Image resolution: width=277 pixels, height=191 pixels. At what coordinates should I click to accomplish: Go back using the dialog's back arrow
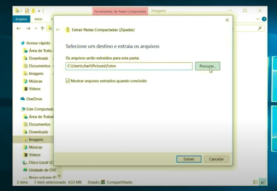[58, 30]
